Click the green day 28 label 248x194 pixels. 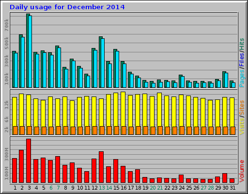[x=211, y=188]
